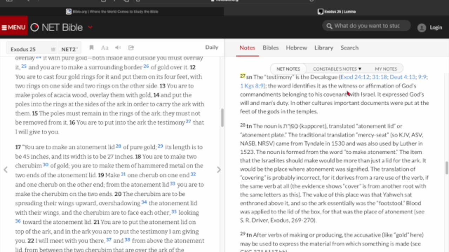The image size is (449, 252).
Task: Go to previous chapter with left arrow
Action: coord(6,170)
